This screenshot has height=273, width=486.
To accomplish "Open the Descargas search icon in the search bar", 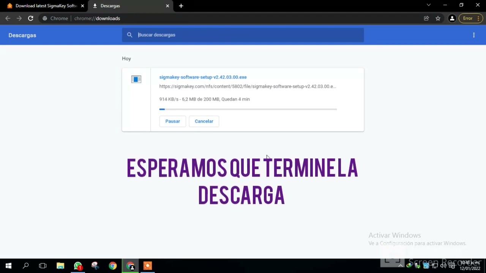I will pyautogui.click(x=129, y=35).
